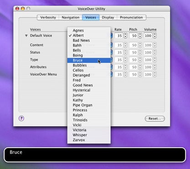The image size is (190, 169).
Task: Select the Victoria voice
Action: 89,130
